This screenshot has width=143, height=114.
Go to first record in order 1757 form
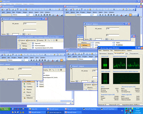click(x=8, y=34)
